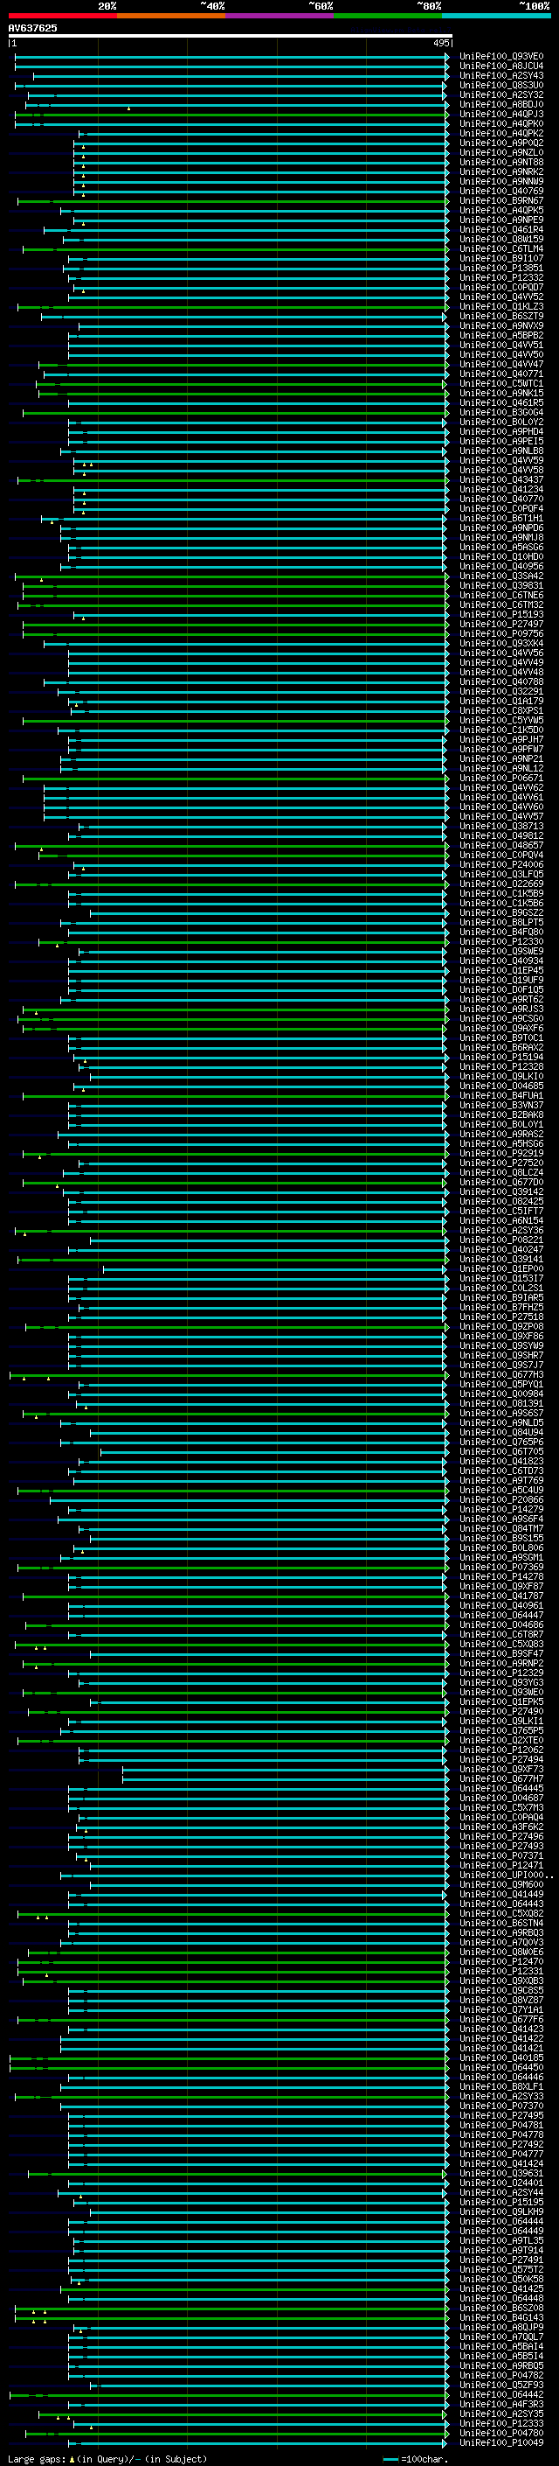Select hit label UniRef100_Q9ZP08
This screenshot has height=2466, width=559.
[x=500, y=1327]
